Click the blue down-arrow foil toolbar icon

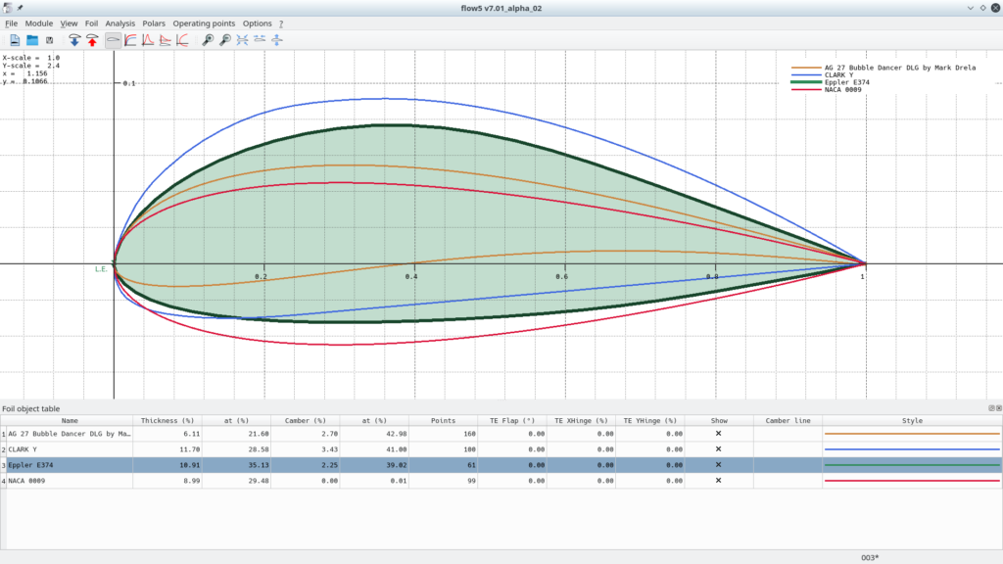74,40
